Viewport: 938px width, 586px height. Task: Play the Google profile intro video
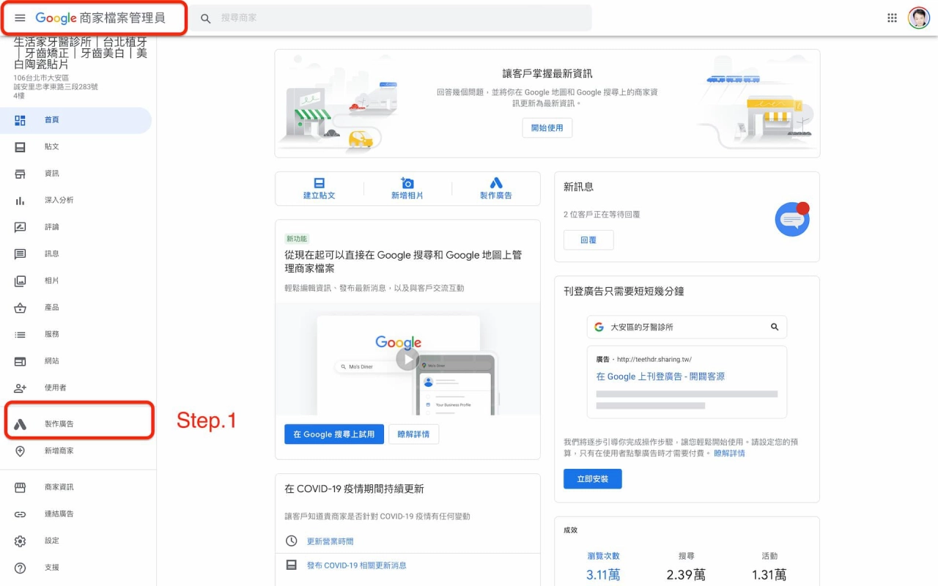tap(407, 359)
